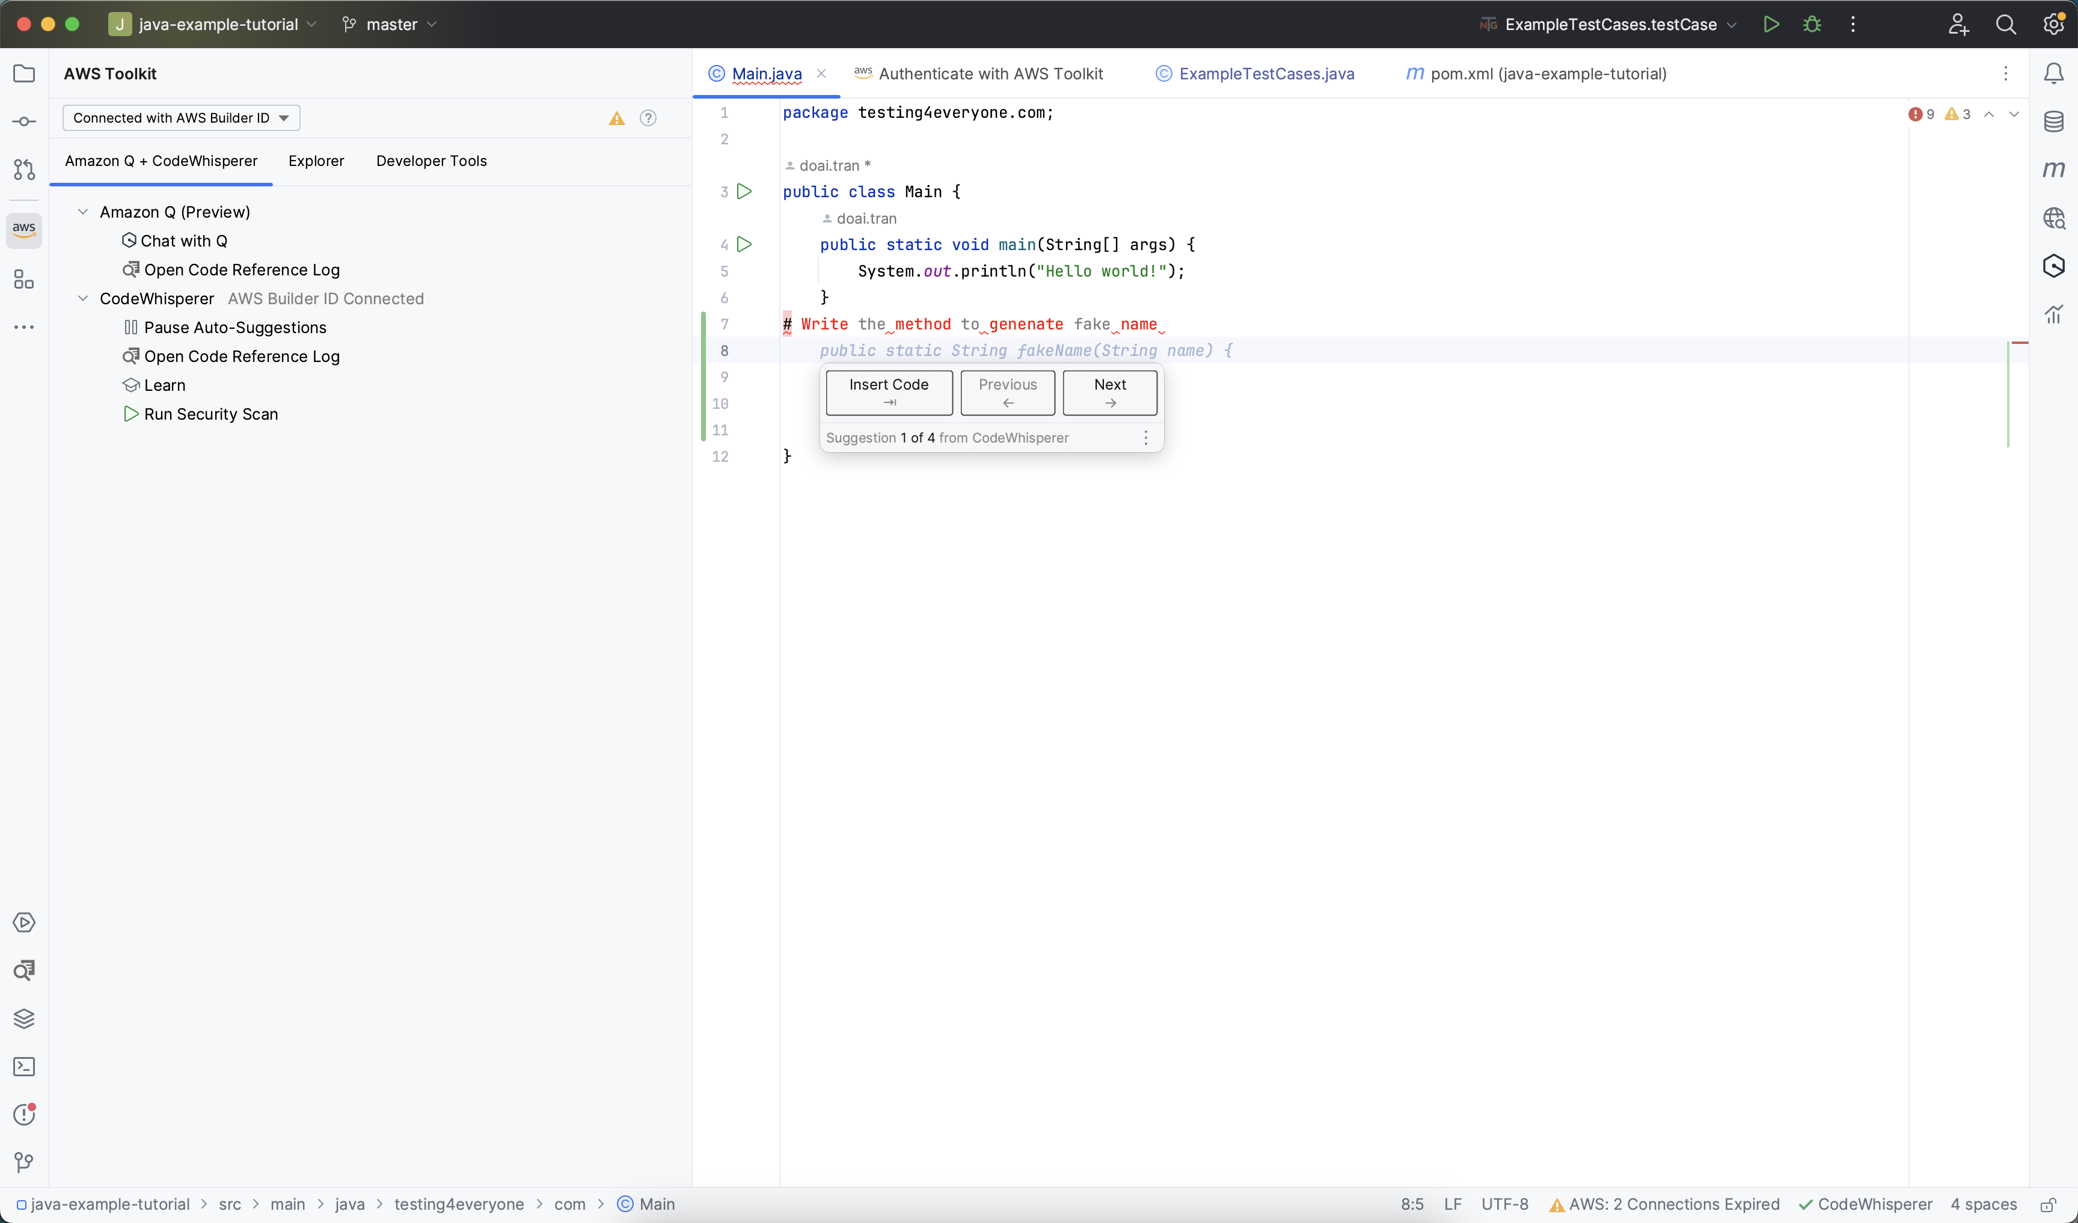The width and height of the screenshot is (2078, 1223).
Task: Run Security Scan
Action: pyautogui.click(x=200, y=414)
